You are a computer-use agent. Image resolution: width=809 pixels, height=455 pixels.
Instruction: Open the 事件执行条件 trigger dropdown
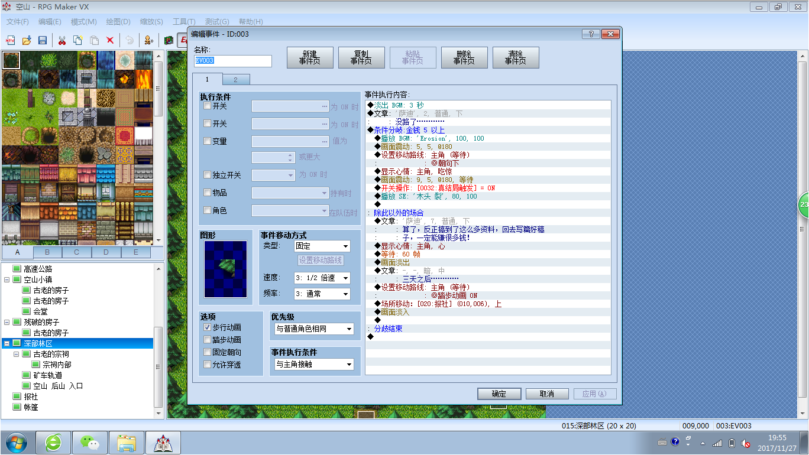tap(315, 365)
